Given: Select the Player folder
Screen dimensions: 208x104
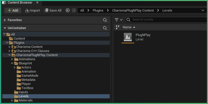Looking at the screenshot, I should coord(56,84).
